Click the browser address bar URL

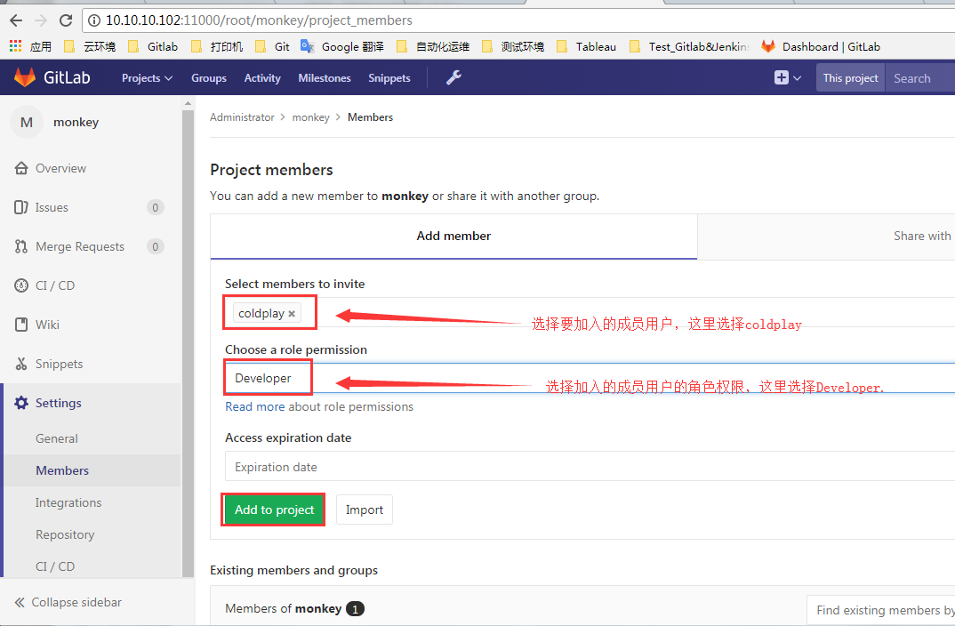[x=259, y=20]
